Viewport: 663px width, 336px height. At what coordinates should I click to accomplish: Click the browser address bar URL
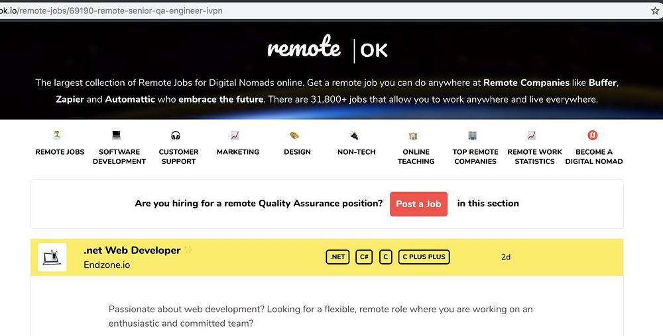(111, 11)
